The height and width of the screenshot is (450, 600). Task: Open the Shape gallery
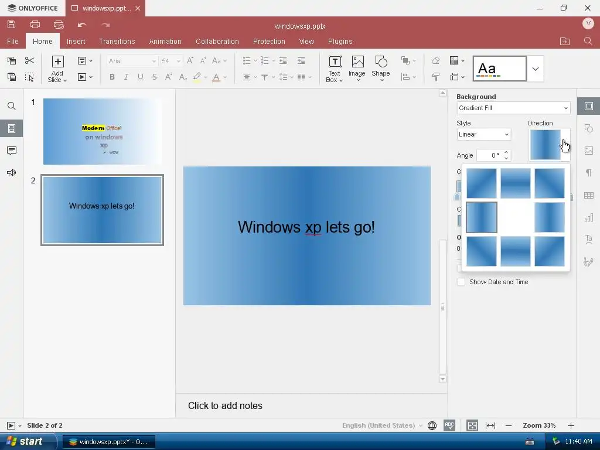click(x=381, y=69)
